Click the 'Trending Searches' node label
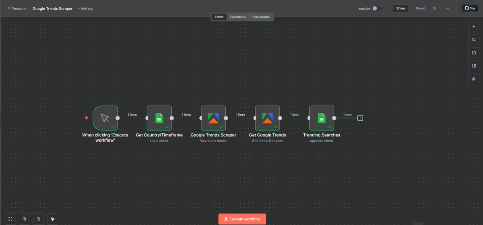 pos(322,135)
